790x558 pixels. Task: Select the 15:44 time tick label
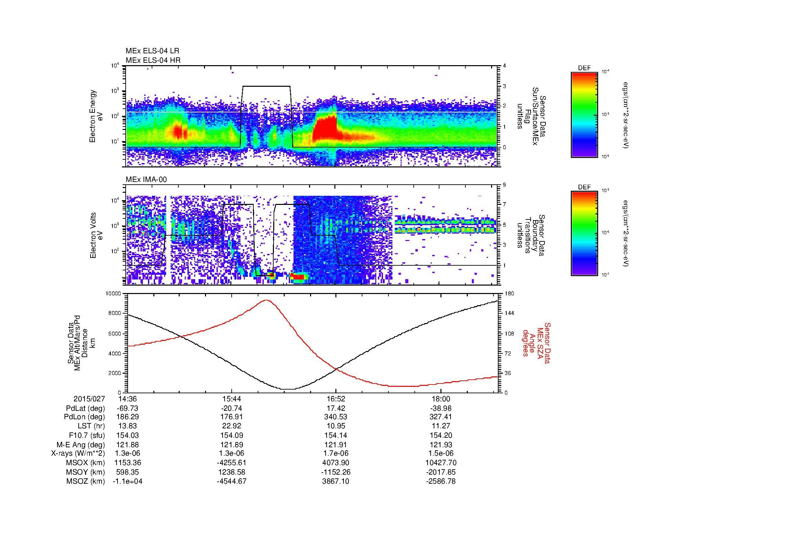[x=232, y=399]
